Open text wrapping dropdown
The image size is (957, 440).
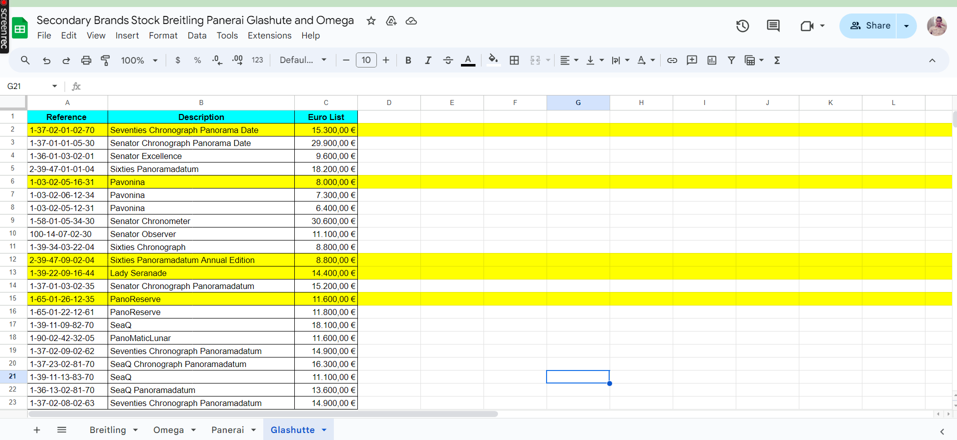click(620, 60)
